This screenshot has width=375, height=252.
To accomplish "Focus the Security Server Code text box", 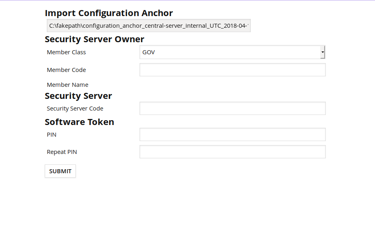I will click(232, 109).
